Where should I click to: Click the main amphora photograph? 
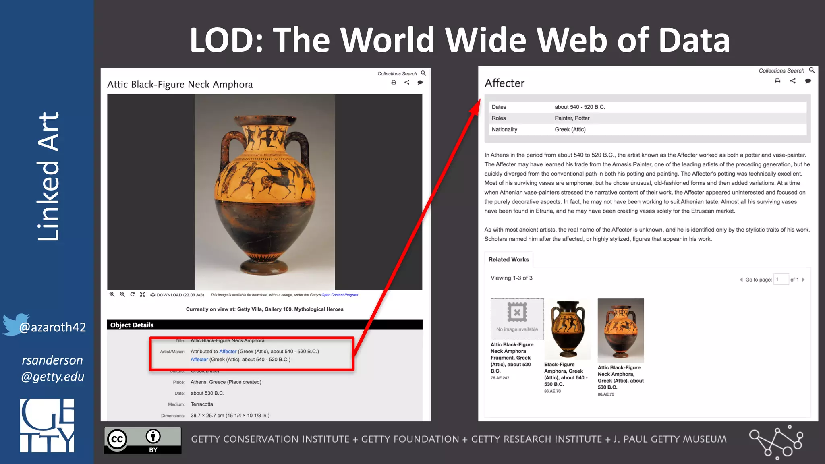pyautogui.click(x=265, y=192)
